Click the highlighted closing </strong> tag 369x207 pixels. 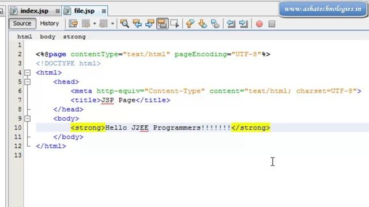tap(251, 128)
